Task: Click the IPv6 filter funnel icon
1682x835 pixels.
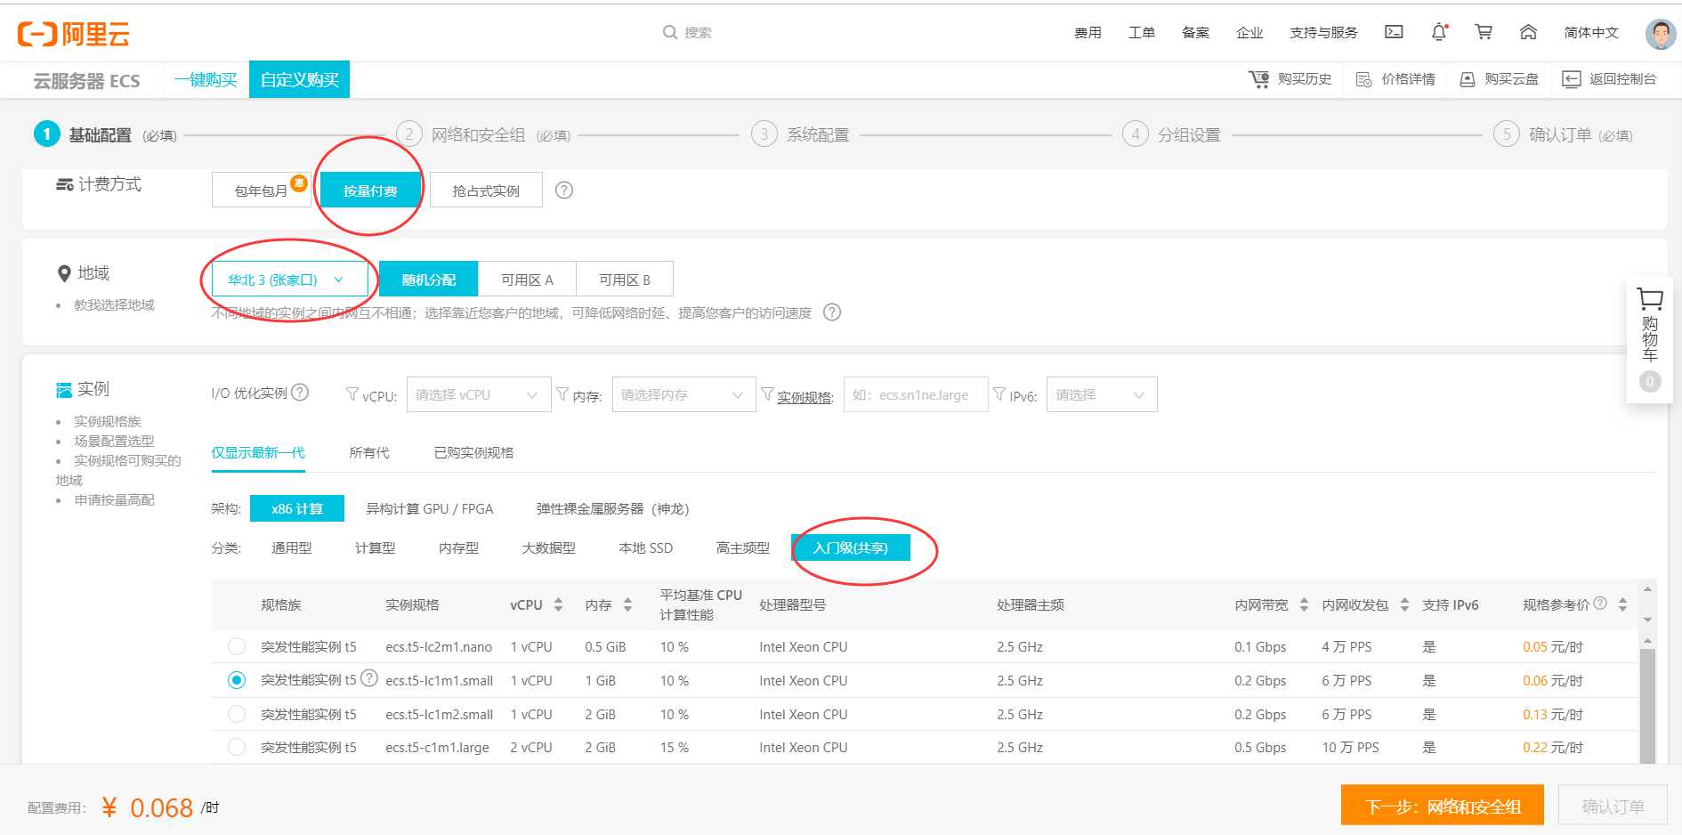Action: coord(999,393)
